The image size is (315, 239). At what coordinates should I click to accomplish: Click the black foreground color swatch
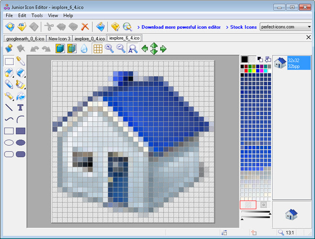244,59
